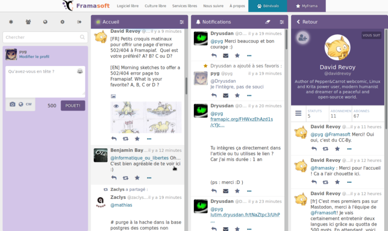Reply to David Revoy's 'Merci! Oui oui' post

314,149
